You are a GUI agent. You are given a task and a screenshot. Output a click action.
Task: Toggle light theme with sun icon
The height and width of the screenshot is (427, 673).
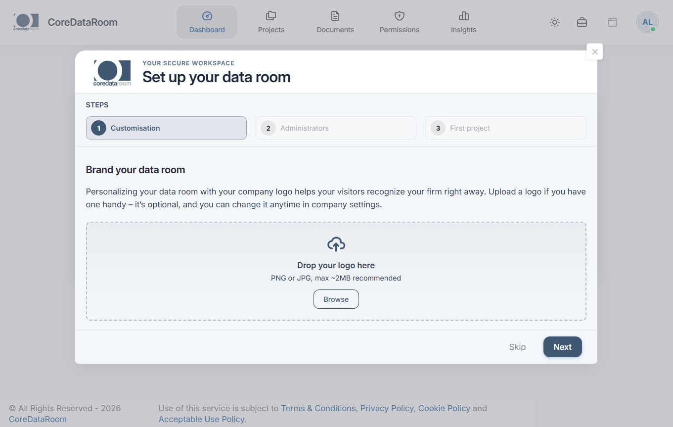click(x=555, y=22)
